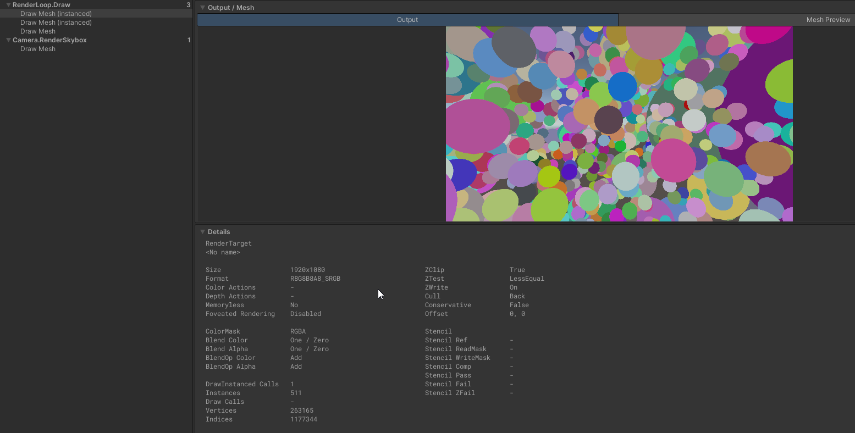The width and height of the screenshot is (855, 433).
Task: Switch to the Mesh Preview tab
Action: coord(737,20)
